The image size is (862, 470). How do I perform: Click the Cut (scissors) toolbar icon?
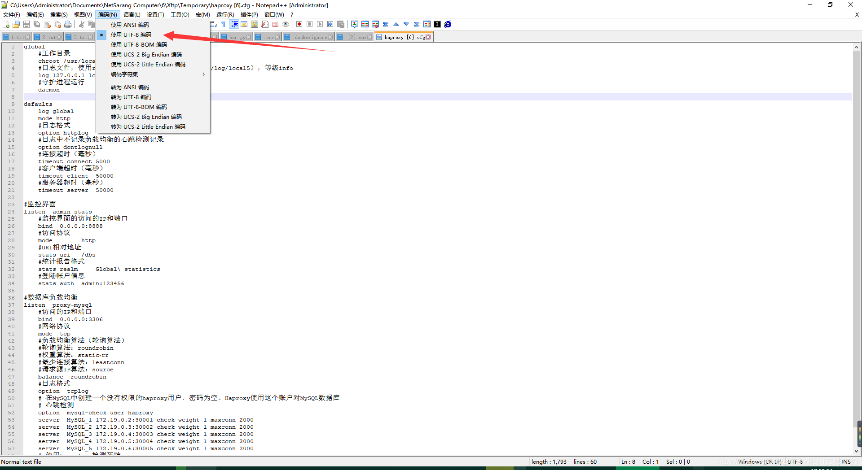coord(82,24)
